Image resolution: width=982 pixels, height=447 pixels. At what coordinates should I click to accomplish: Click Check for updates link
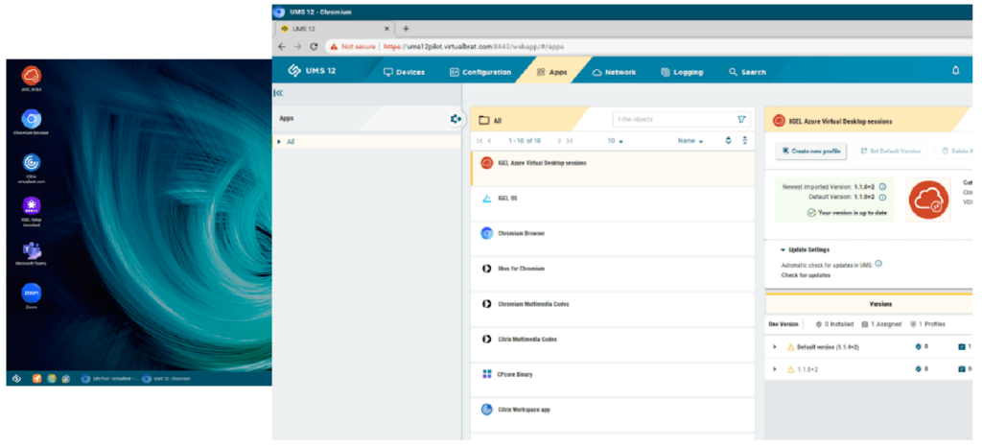[806, 275]
